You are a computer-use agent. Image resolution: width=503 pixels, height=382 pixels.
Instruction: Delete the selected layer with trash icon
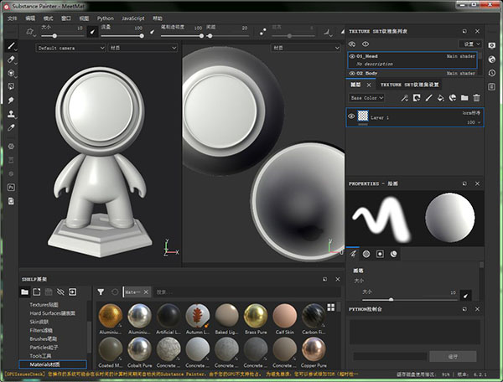[x=476, y=98]
